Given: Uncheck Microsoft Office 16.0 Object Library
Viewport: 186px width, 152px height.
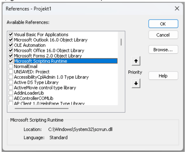Looking at the screenshot, I should [x=11, y=51].
